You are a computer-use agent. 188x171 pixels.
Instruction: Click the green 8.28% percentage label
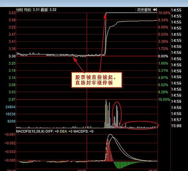click(163, 92)
